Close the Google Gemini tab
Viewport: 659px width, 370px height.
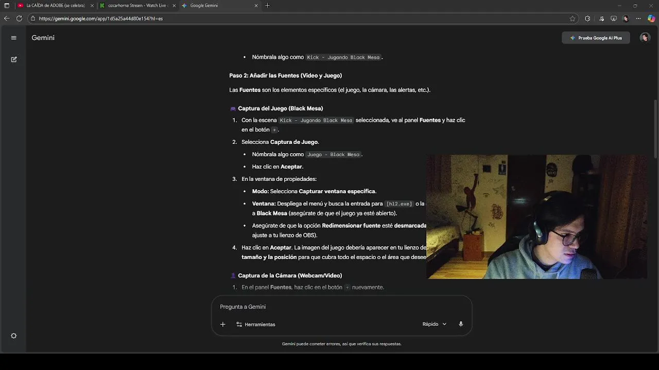[256, 6]
